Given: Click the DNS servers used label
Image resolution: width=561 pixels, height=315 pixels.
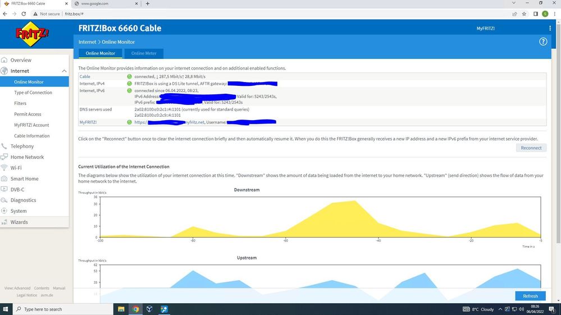Looking at the screenshot, I should 95,109.
